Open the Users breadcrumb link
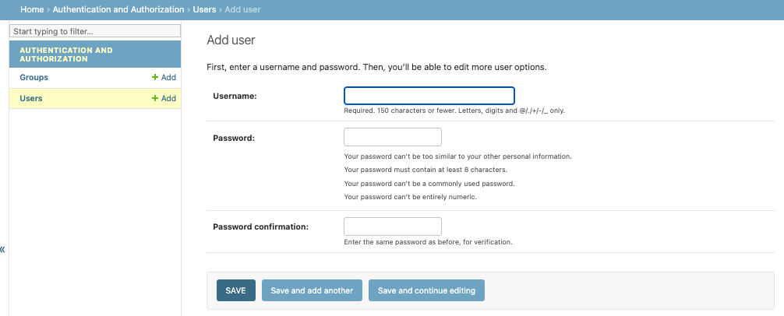 point(204,9)
